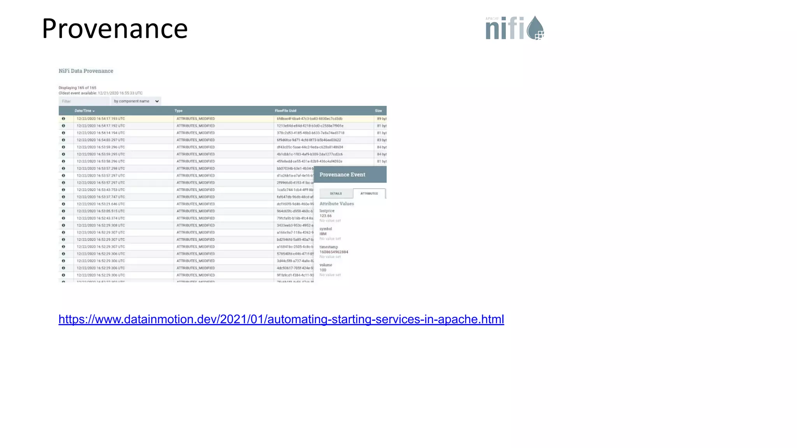
Task: Select UUID 6fdbae4f-6ba4-47c3-ba83-8830ec7cd3db cell
Action: point(309,119)
